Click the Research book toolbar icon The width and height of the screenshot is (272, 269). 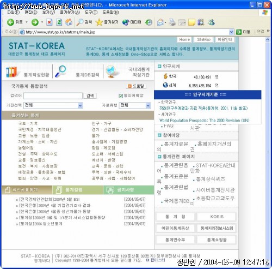click(201, 22)
